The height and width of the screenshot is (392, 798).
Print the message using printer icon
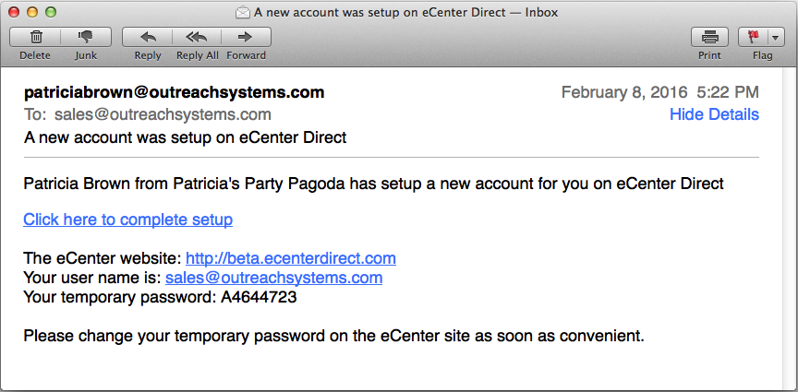click(709, 37)
